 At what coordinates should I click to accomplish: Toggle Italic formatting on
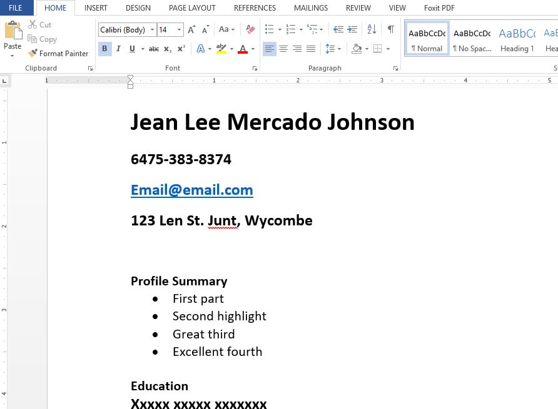[x=118, y=49]
